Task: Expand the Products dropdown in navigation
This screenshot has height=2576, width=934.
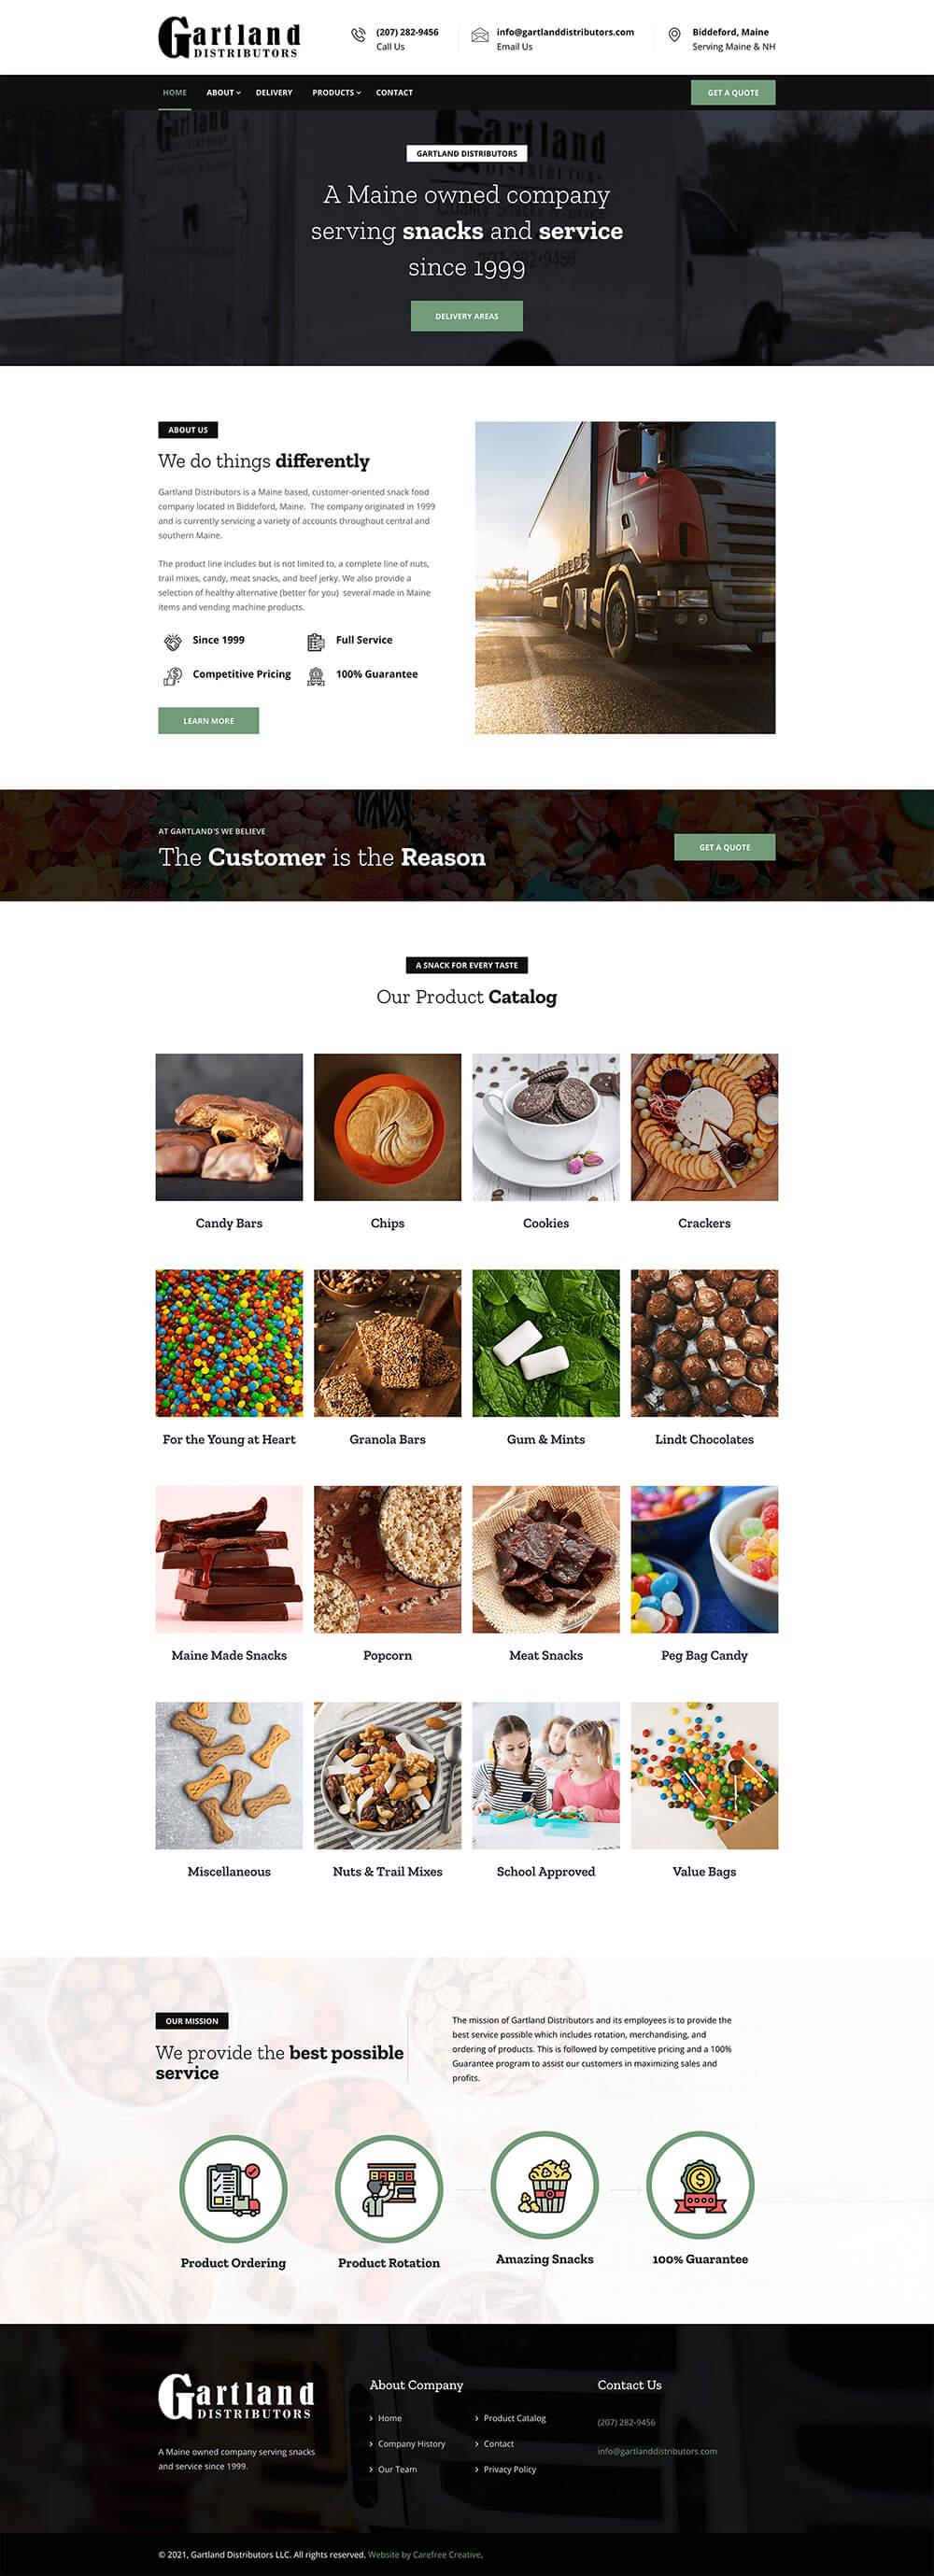Action: (x=336, y=93)
